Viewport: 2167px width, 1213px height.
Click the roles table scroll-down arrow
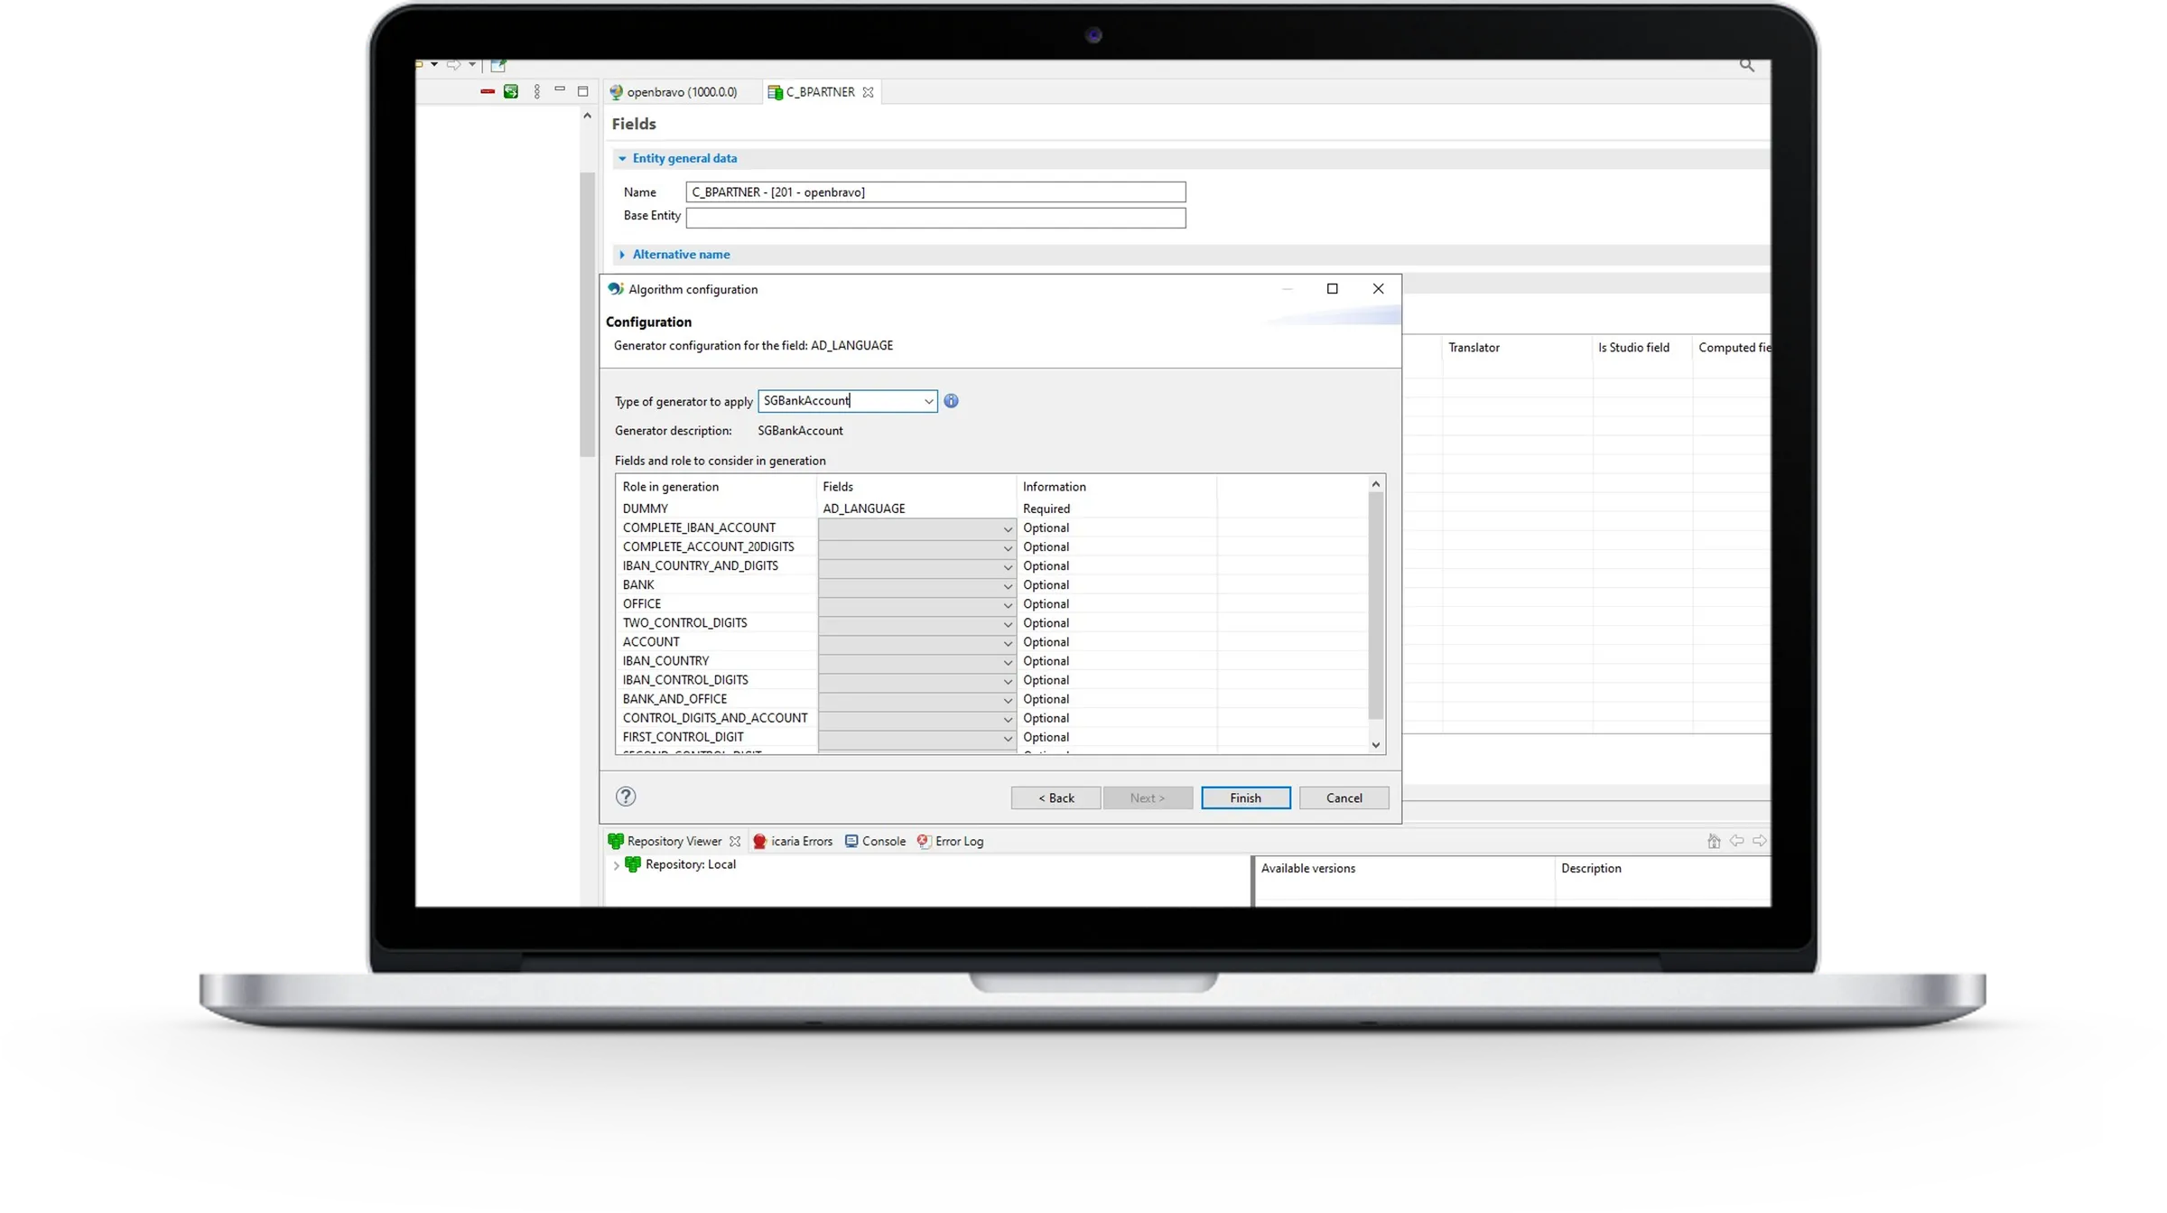(x=1376, y=745)
